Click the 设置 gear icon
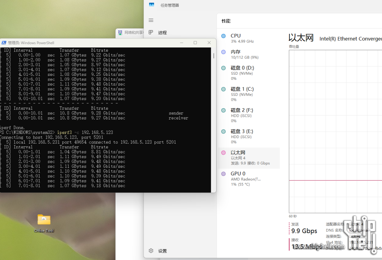The image size is (382, 260). [151, 251]
